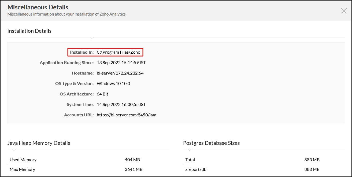Click the Installation Details heading

click(x=29, y=31)
